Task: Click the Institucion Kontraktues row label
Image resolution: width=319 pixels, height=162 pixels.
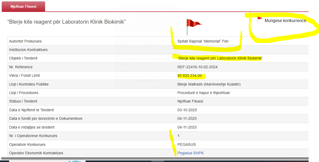Action: pyautogui.click(x=28, y=50)
